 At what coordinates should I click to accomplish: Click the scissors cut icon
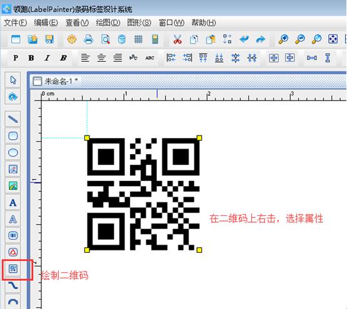pos(178,39)
